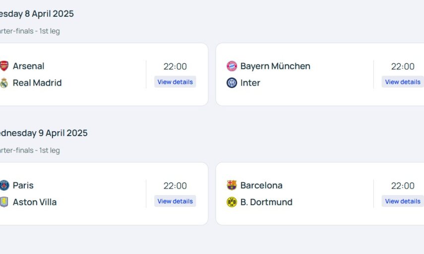This screenshot has height=254, width=424.
Task: Click the Bayern München club crest
Action: [232, 66]
